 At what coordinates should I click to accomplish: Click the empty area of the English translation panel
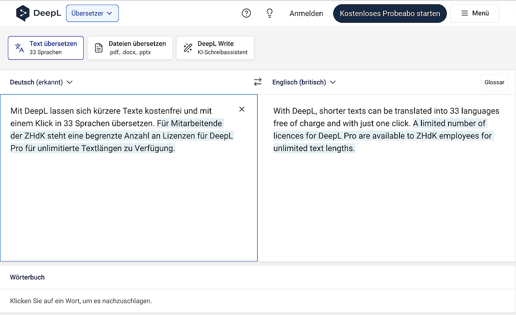click(x=387, y=206)
